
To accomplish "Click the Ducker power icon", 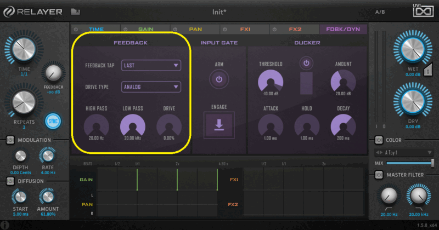I will [x=306, y=64].
